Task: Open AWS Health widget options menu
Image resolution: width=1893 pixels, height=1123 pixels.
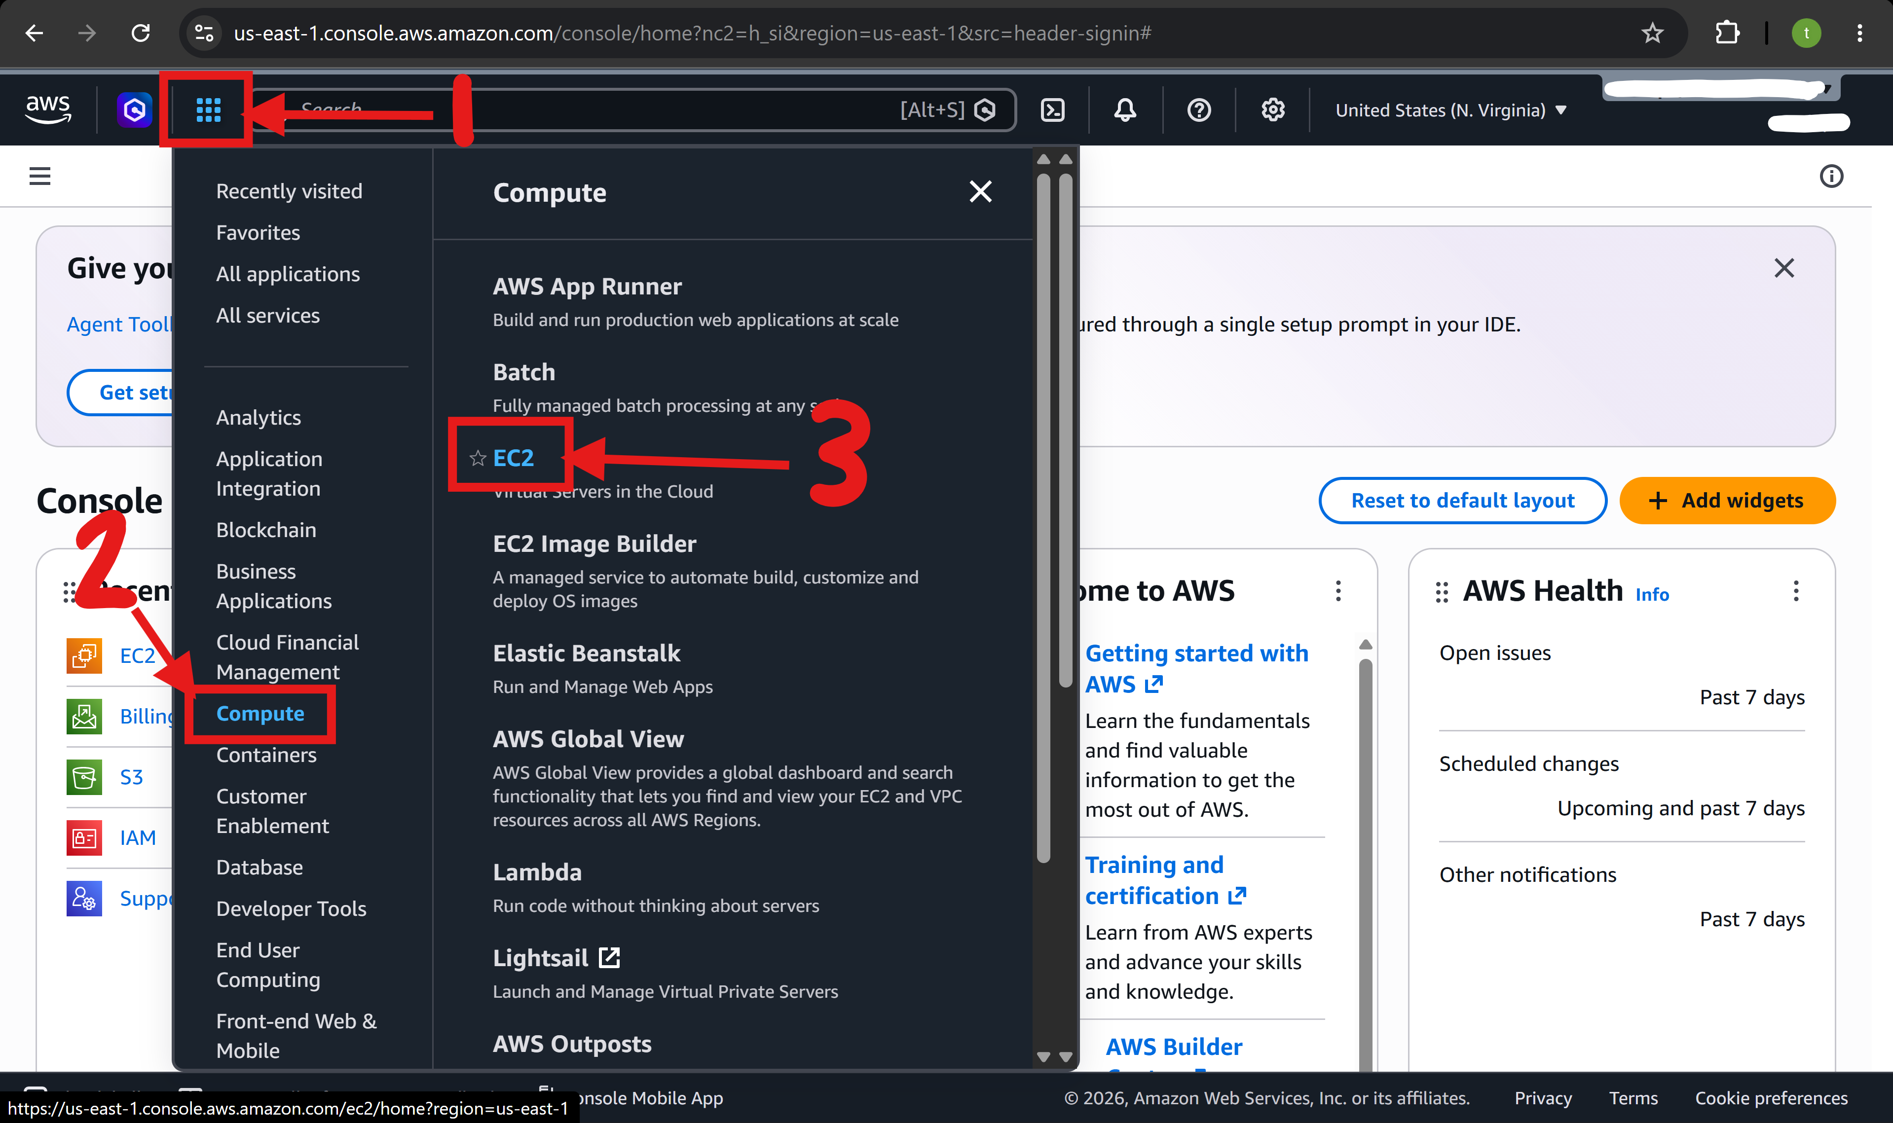Action: 1795,591
